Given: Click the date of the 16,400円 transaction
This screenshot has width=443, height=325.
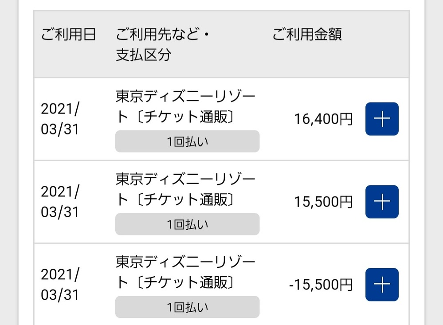Looking at the screenshot, I should pyautogui.click(x=60, y=119).
